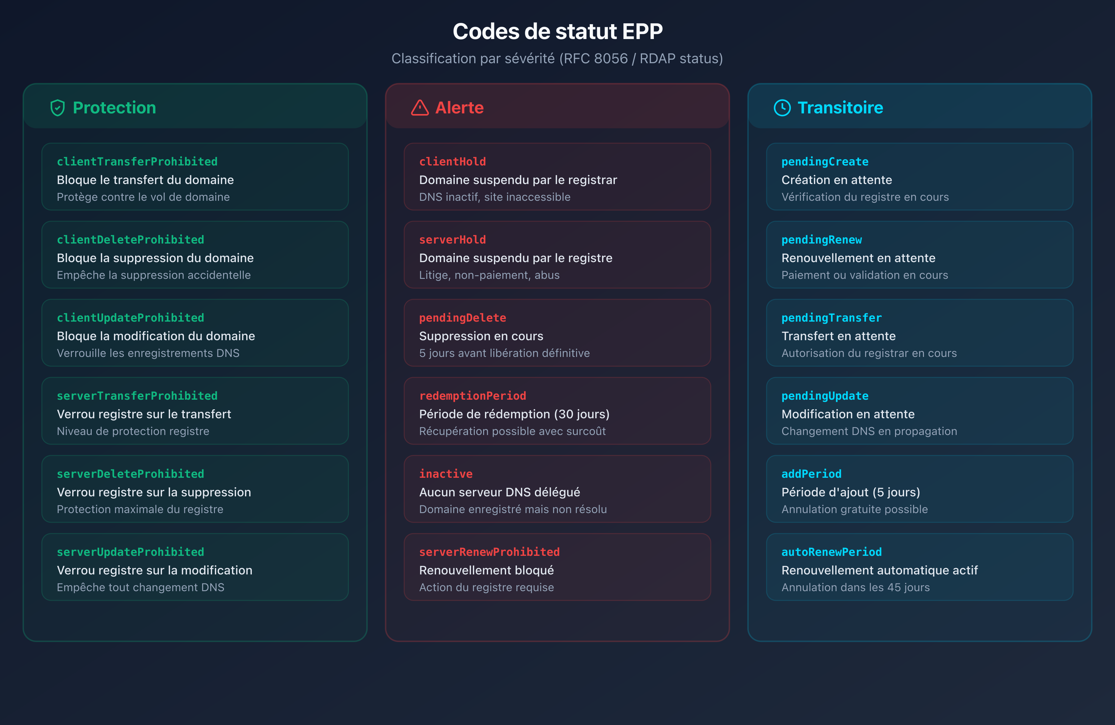This screenshot has width=1115, height=725.
Task: Click the clock icon beside Transitoire
Action: coord(781,107)
